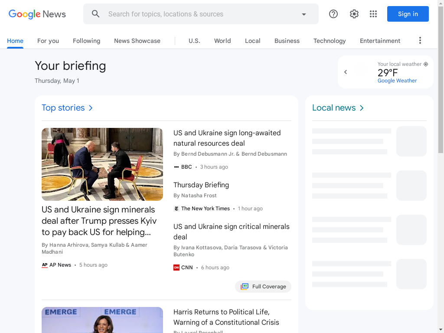This screenshot has height=333, width=444.
Task: Click the CNN source icon
Action: [176, 268]
